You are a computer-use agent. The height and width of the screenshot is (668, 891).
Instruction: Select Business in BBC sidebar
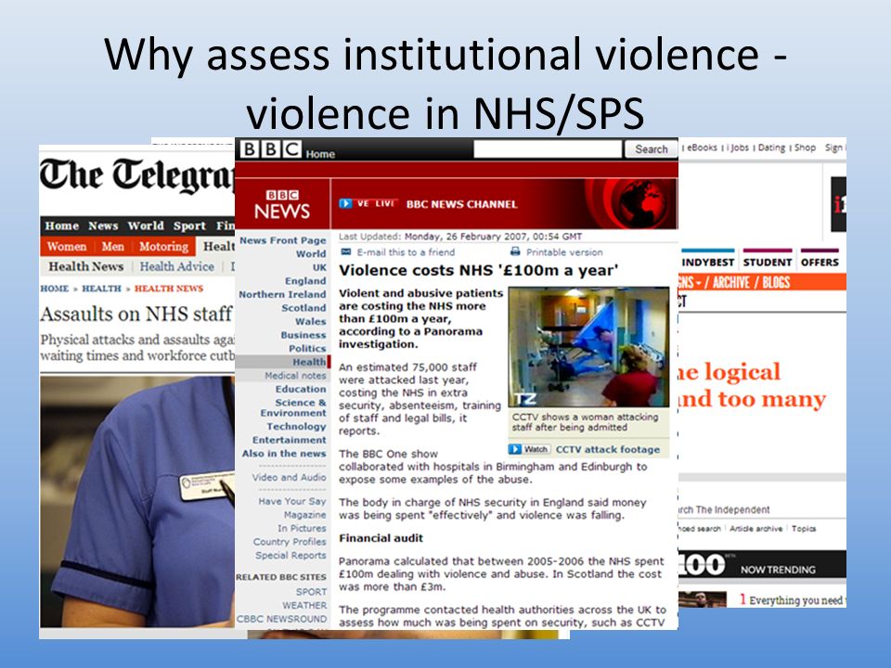click(x=303, y=335)
